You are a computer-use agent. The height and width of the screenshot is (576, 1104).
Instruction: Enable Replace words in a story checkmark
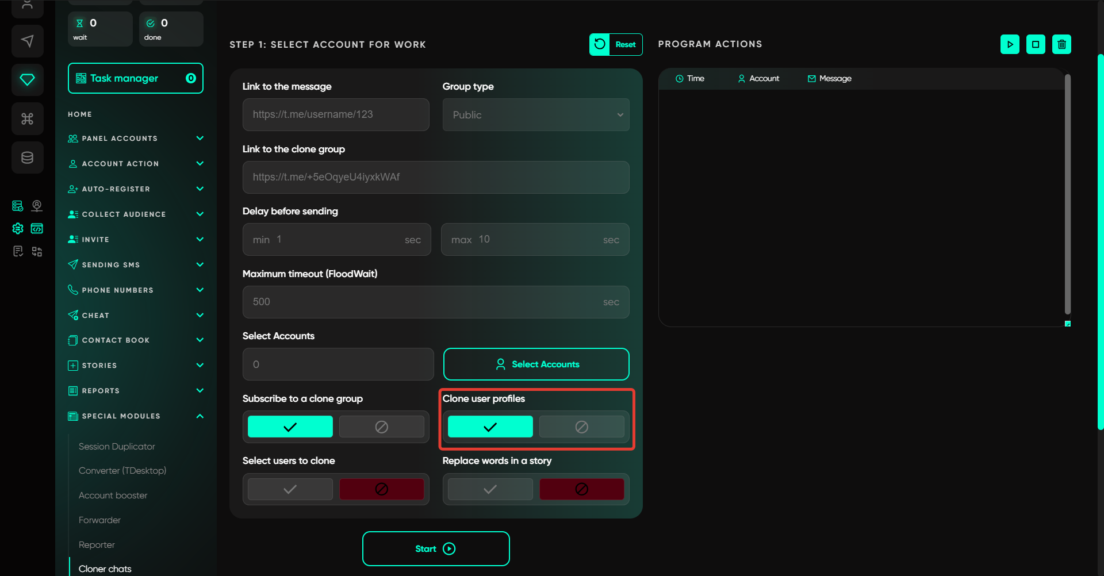point(490,489)
